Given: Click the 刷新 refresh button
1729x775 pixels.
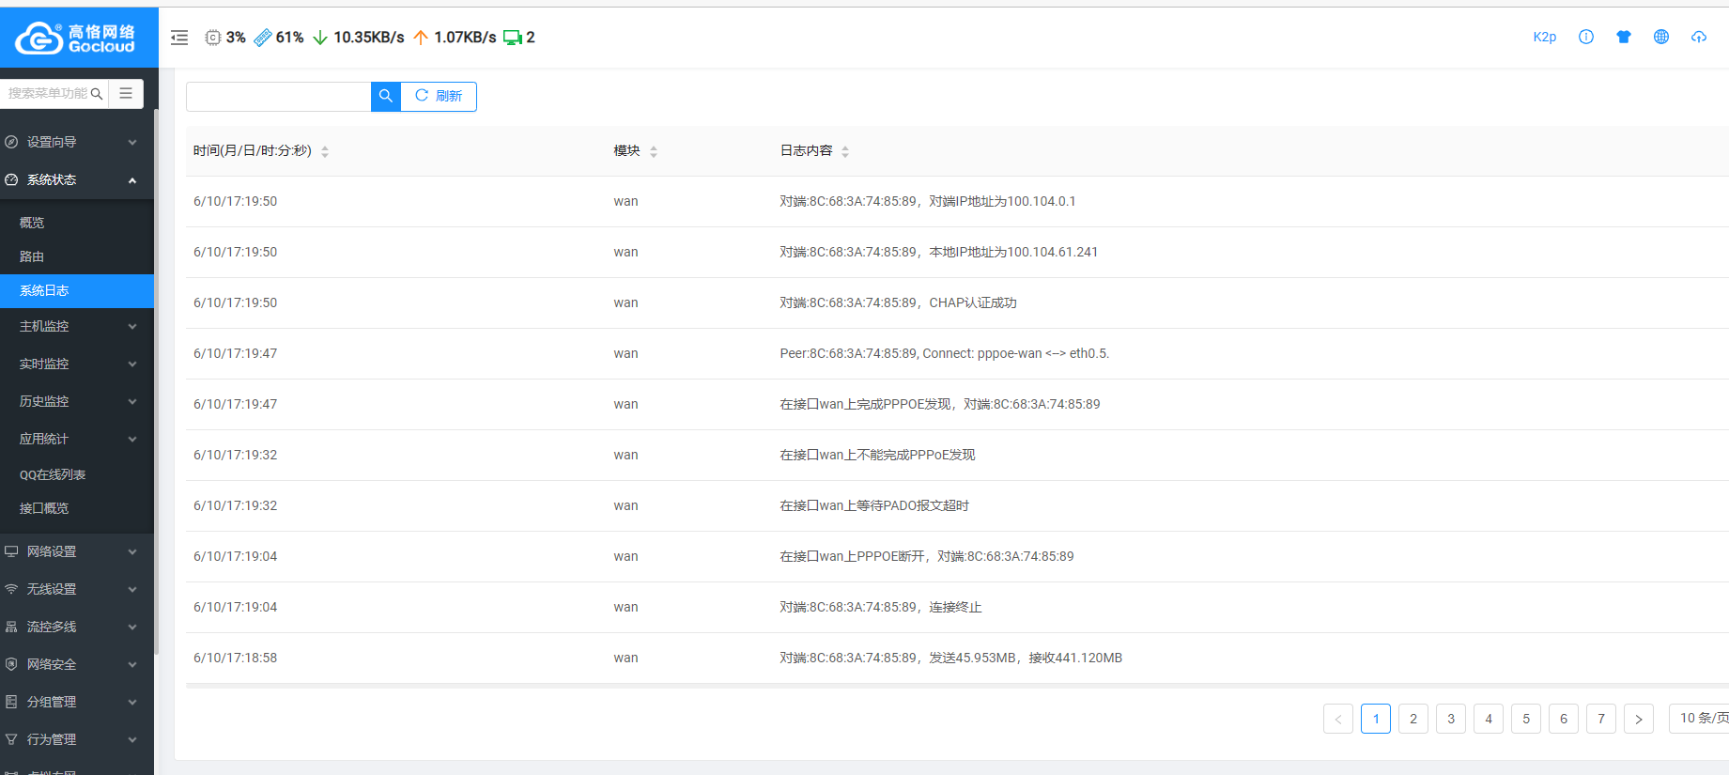Looking at the screenshot, I should [x=439, y=97].
